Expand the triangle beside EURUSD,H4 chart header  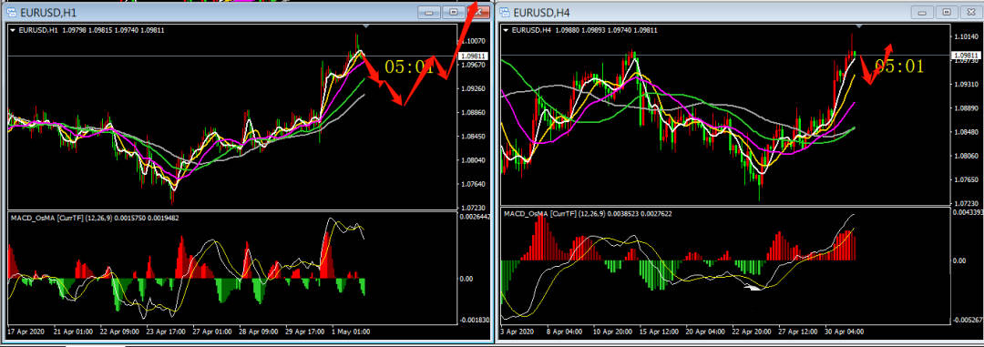506,29
